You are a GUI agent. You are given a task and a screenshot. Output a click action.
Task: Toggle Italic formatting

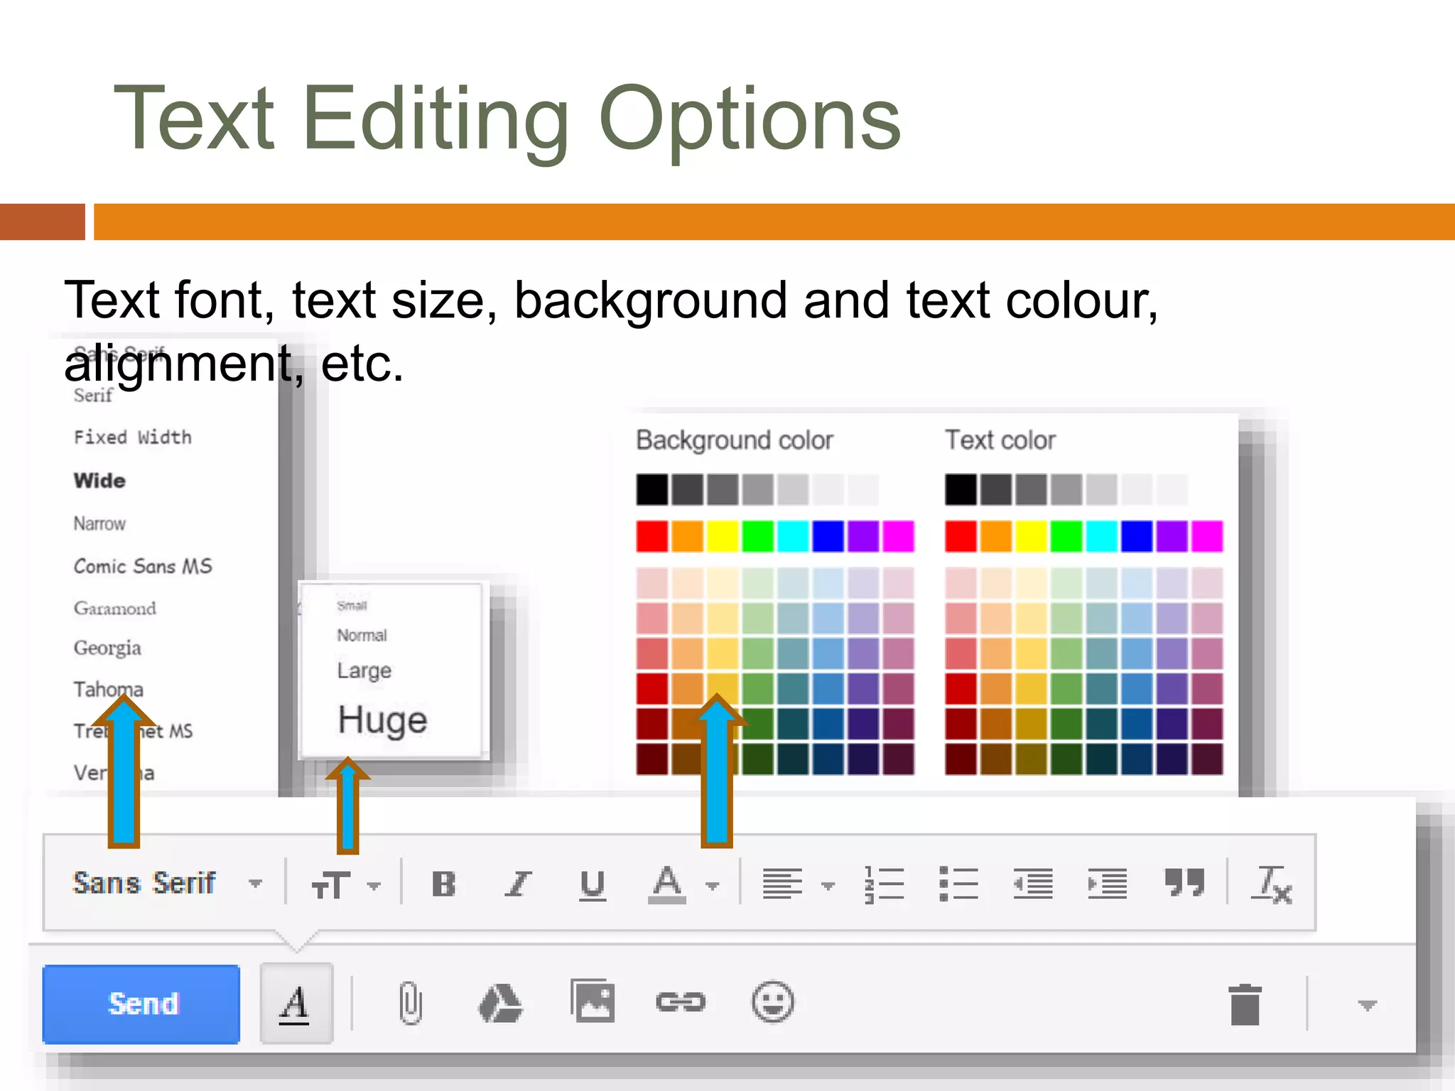pos(518,884)
